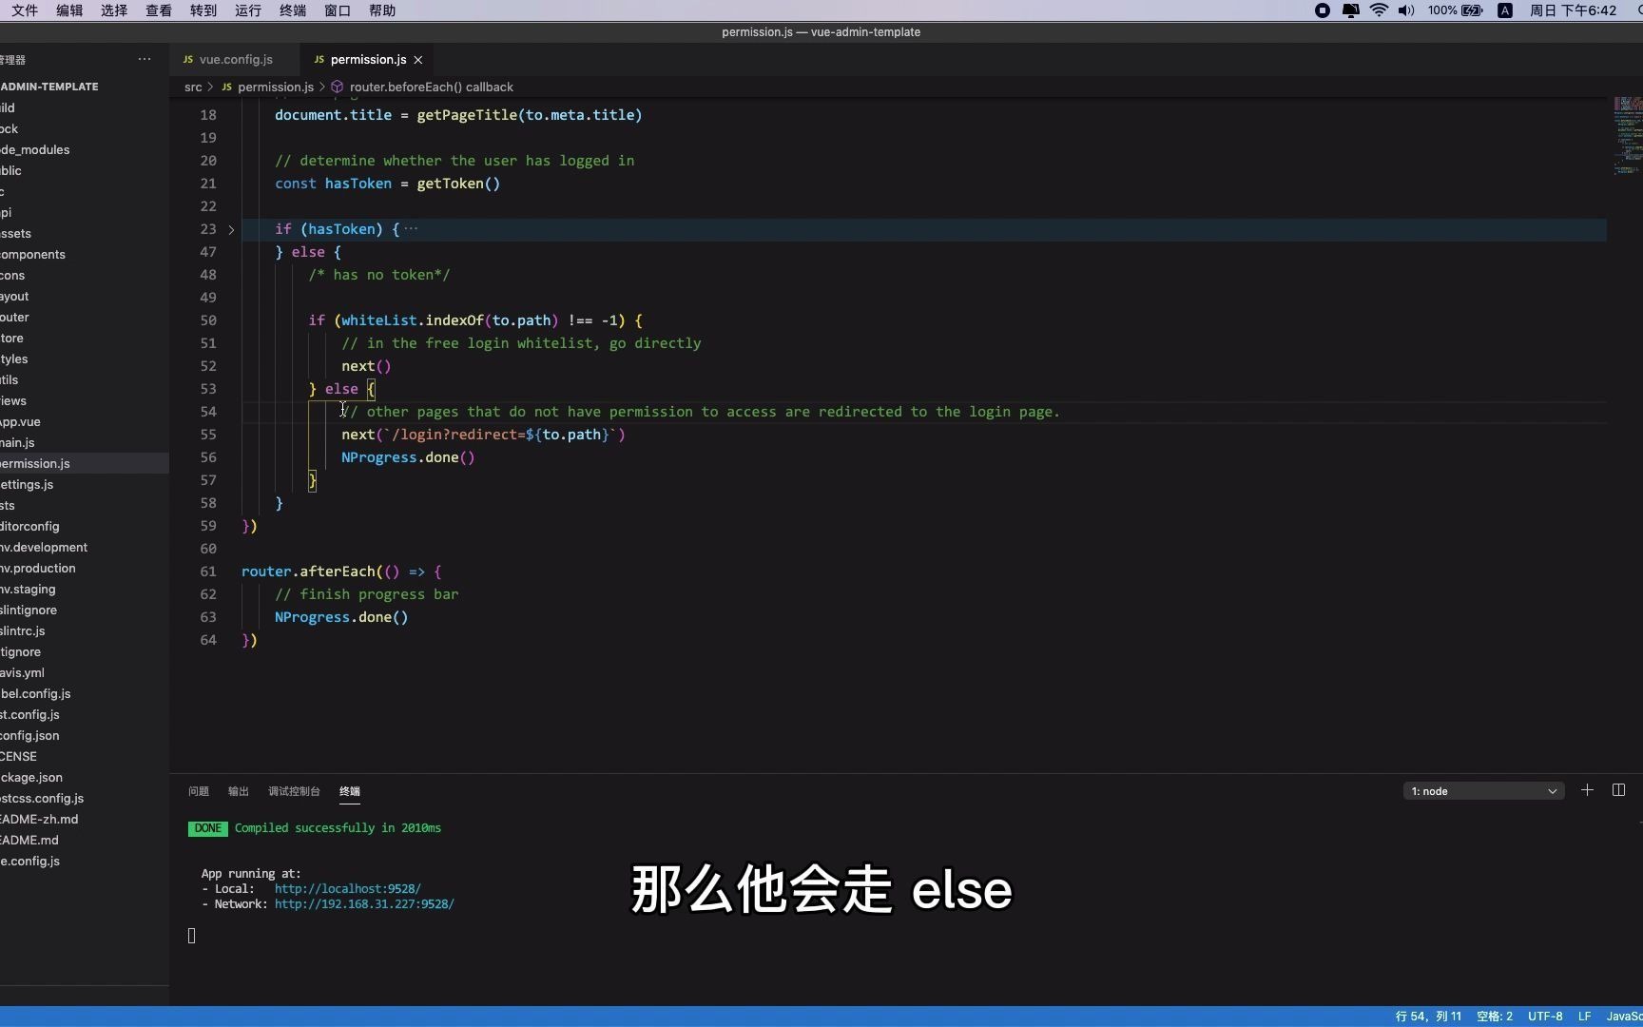1643x1027 pixels.
Task: Open the 帮助 menu
Action: pos(382,10)
